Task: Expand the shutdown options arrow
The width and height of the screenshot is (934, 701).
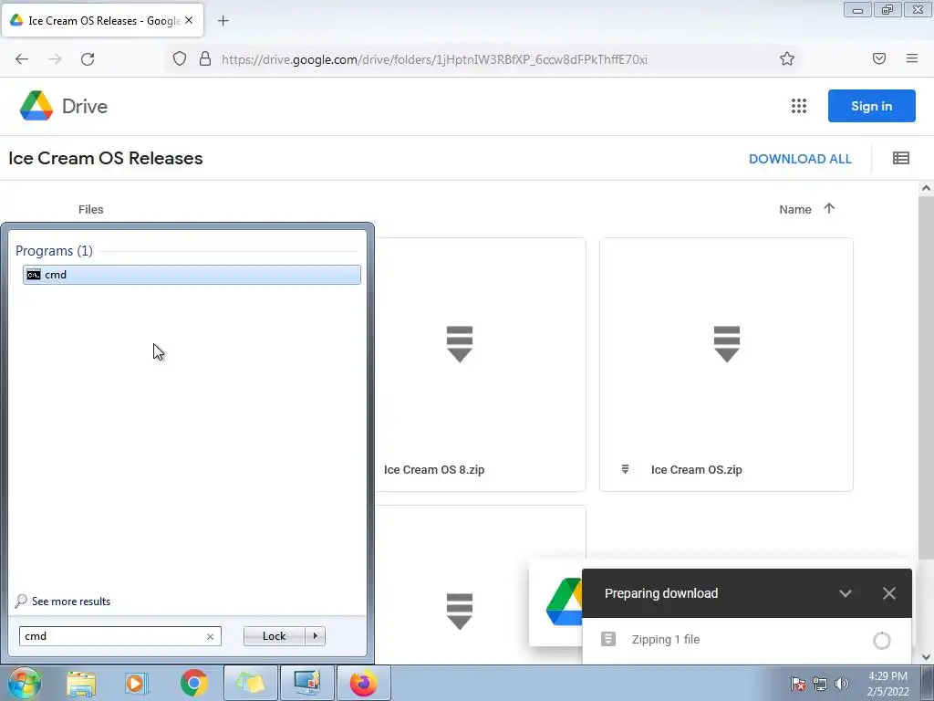Action: [315, 636]
